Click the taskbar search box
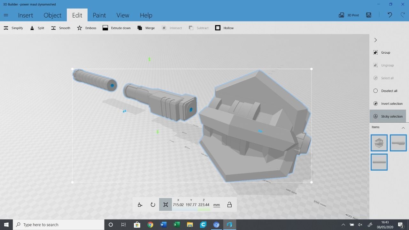Image resolution: width=409 pixels, height=230 pixels. 58,225
